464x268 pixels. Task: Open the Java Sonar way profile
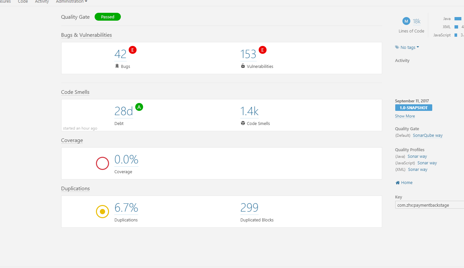[417, 156]
